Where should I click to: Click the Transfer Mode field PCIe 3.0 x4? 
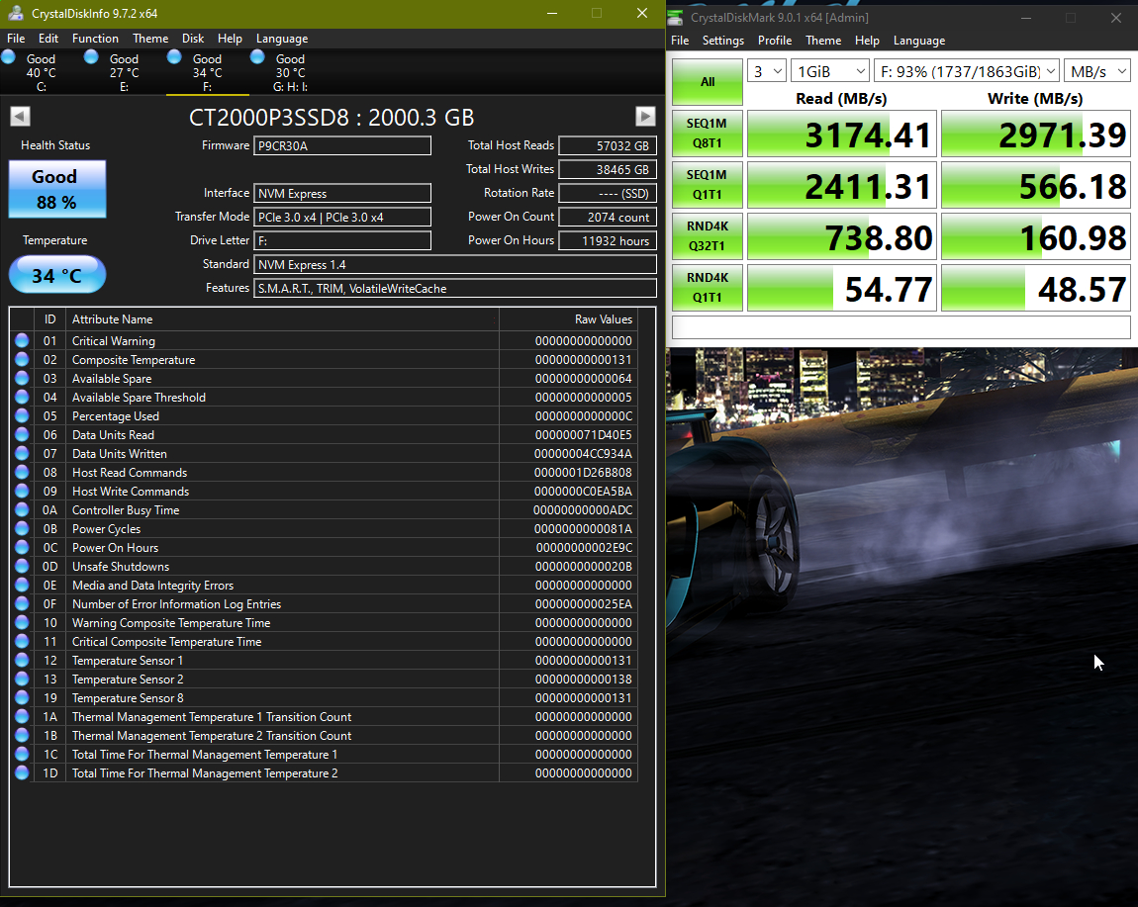click(x=341, y=217)
